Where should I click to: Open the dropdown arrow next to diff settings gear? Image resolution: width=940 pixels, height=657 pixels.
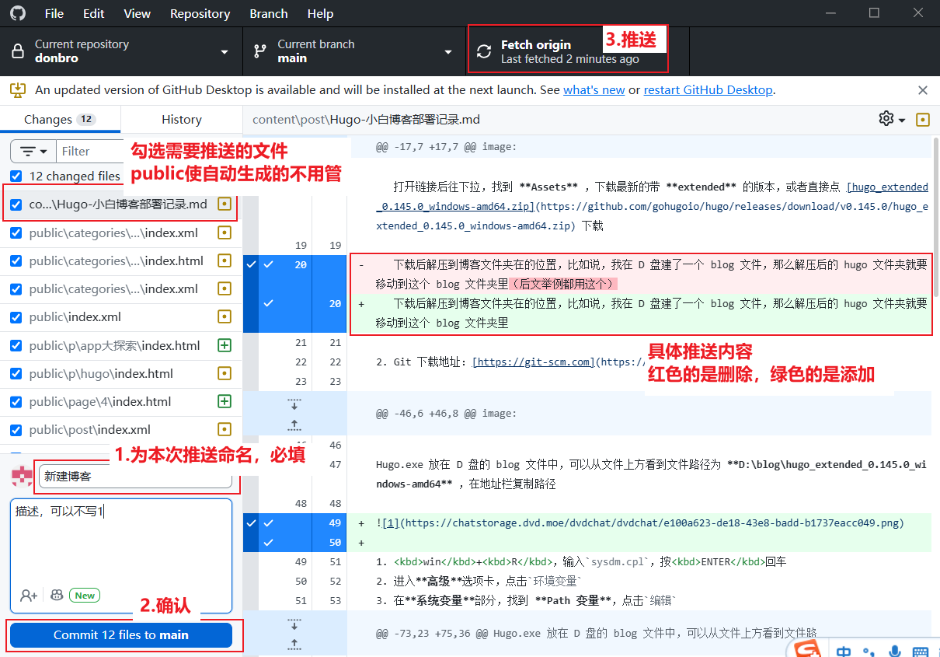(902, 120)
